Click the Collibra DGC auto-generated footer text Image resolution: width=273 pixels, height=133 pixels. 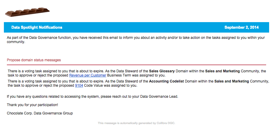click(136, 123)
